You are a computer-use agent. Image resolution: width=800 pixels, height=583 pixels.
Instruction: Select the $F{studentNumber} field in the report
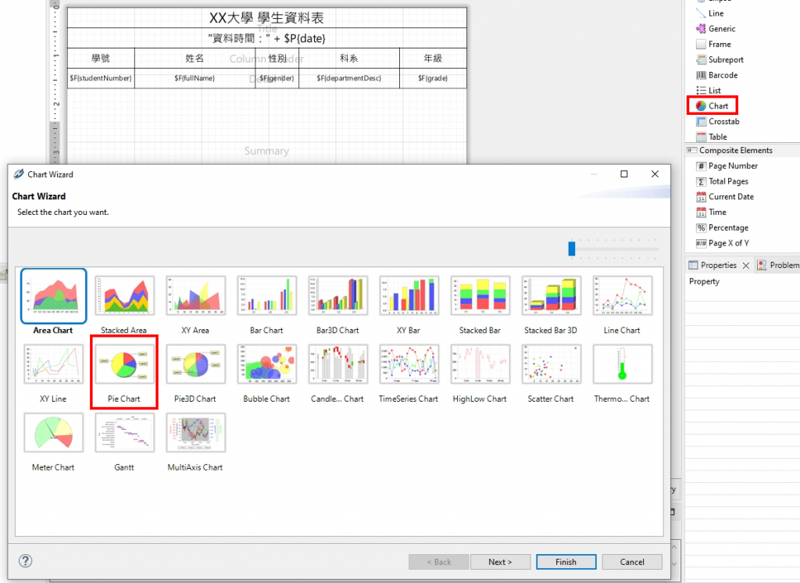click(101, 78)
